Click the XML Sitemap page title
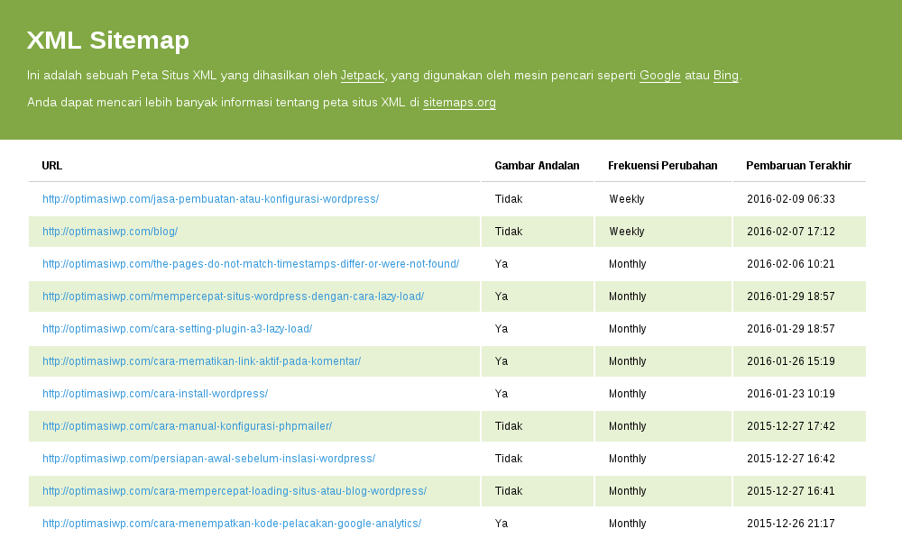The width and height of the screenshot is (902, 538). (108, 41)
